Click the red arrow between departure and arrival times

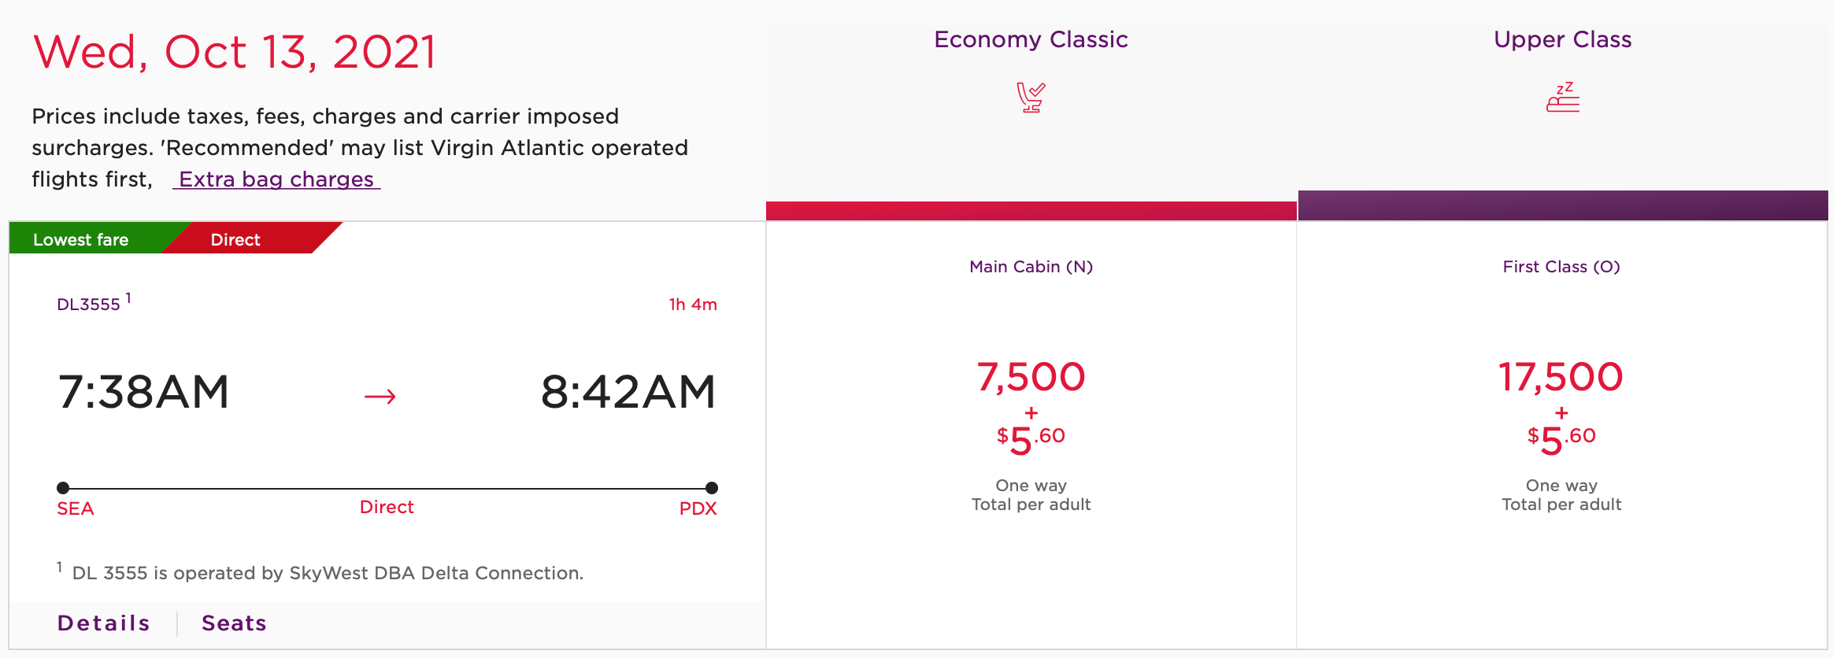[380, 396]
